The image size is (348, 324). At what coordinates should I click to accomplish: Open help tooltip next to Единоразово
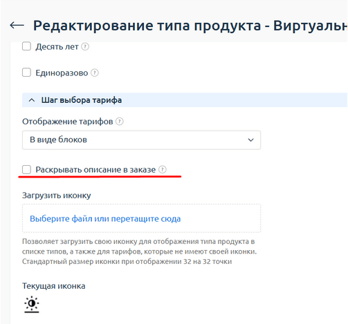point(95,73)
